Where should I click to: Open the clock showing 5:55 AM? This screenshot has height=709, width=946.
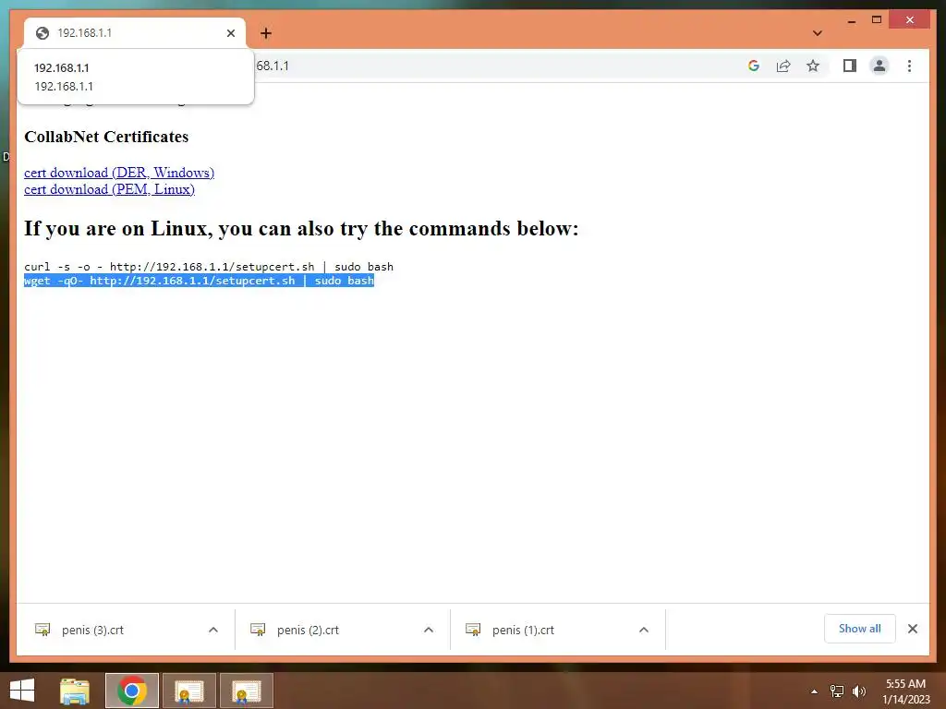click(906, 691)
